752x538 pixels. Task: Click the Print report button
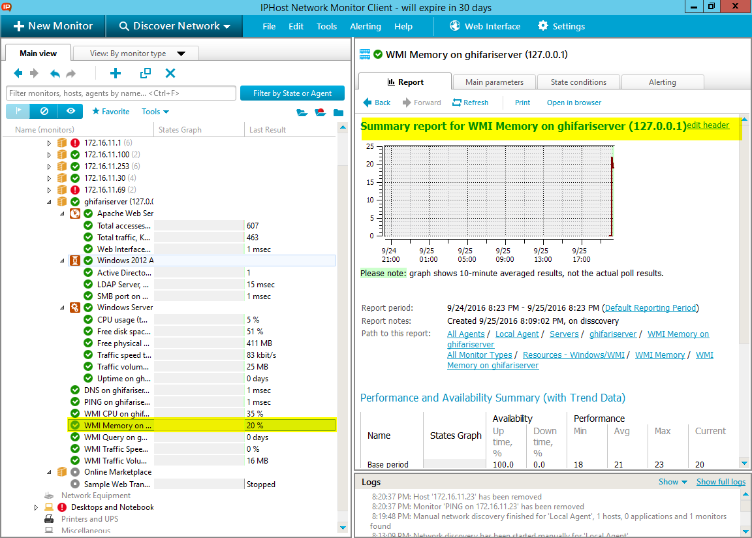(522, 103)
